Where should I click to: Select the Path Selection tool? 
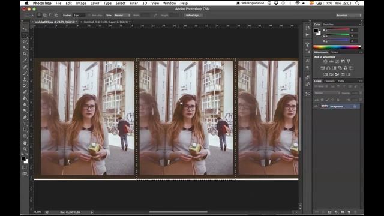pyautogui.click(x=25, y=130)
